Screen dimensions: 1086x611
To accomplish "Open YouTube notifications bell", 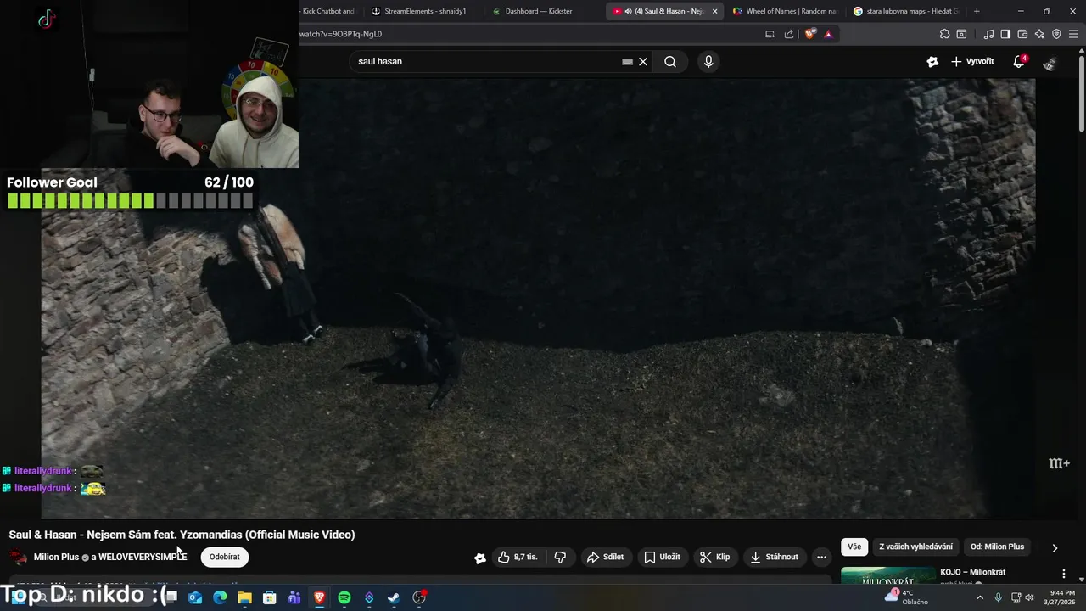I will click(x=1020, y=61).
